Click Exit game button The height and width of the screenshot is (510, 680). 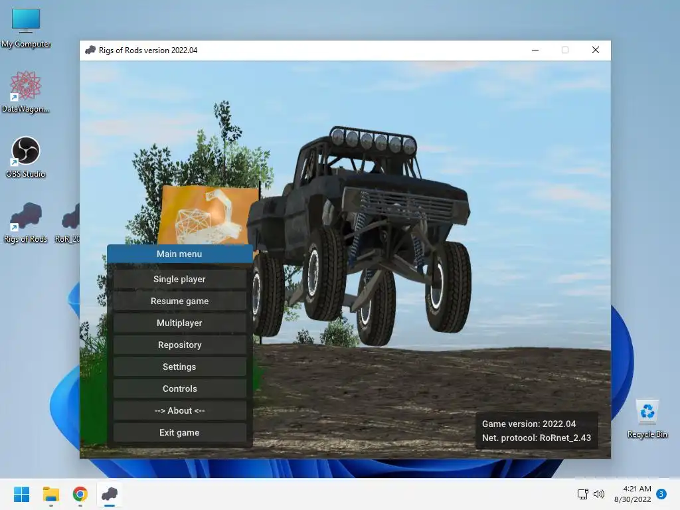[179, 432]
